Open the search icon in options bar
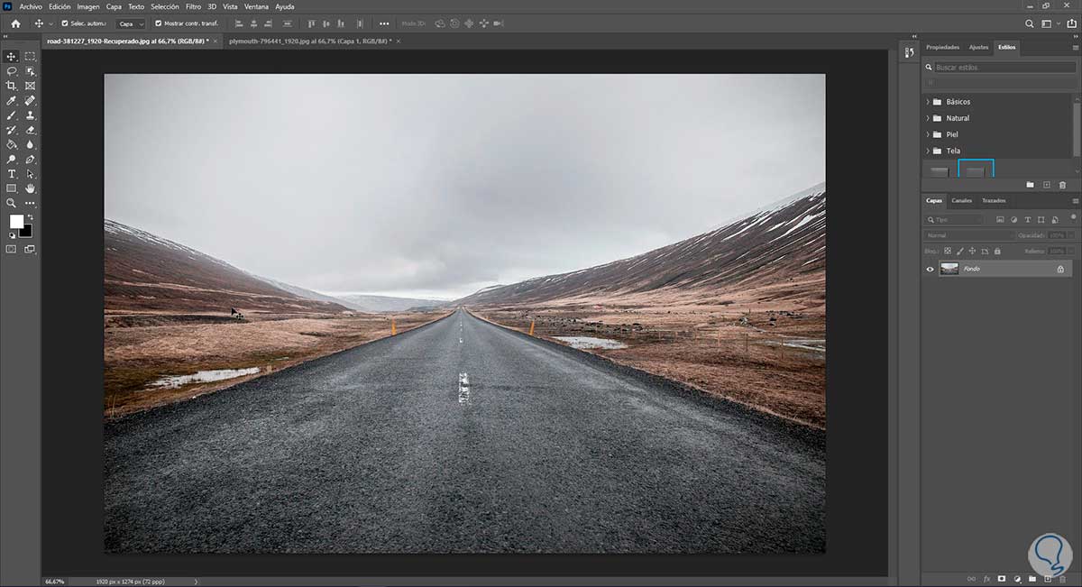Screen dimensions: 1082x587 (x=1030, y=23)
